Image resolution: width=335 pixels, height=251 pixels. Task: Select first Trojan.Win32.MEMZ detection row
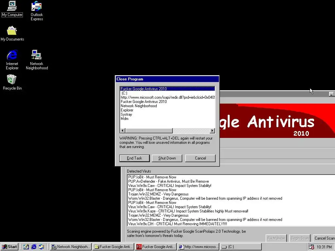(231, 194)
